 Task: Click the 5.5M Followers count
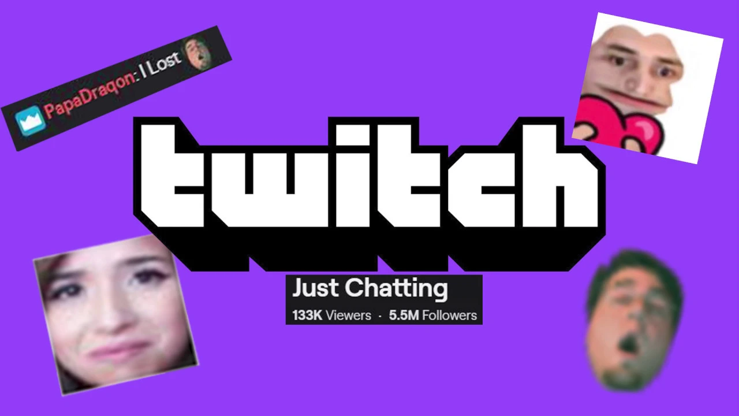point(433,315)
